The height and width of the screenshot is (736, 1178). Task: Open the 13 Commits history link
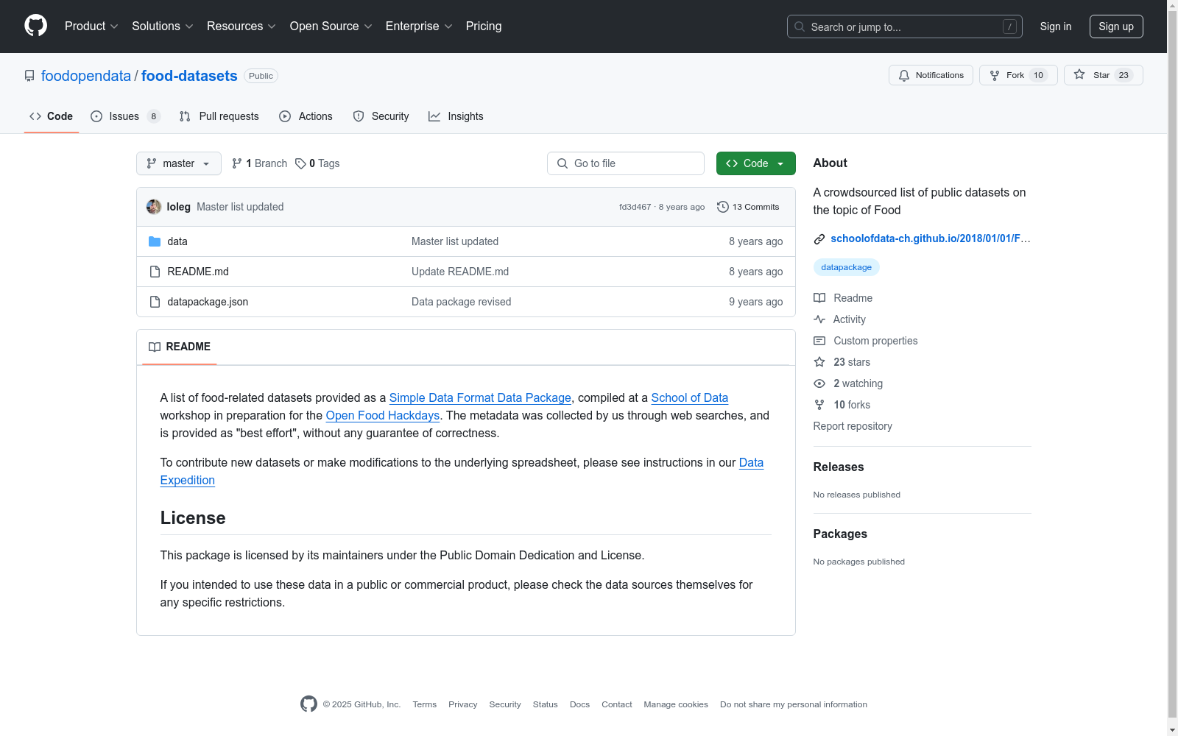pyautogui.click(x=748, y=207)
